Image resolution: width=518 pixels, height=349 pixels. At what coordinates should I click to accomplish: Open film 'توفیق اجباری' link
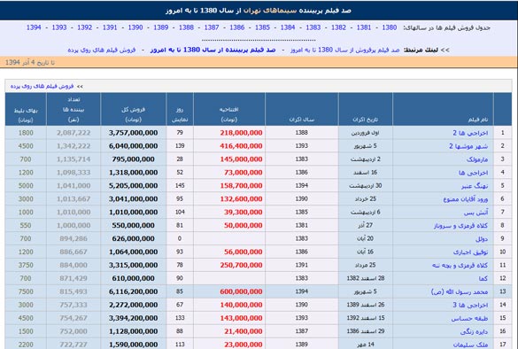pos(471,252)
